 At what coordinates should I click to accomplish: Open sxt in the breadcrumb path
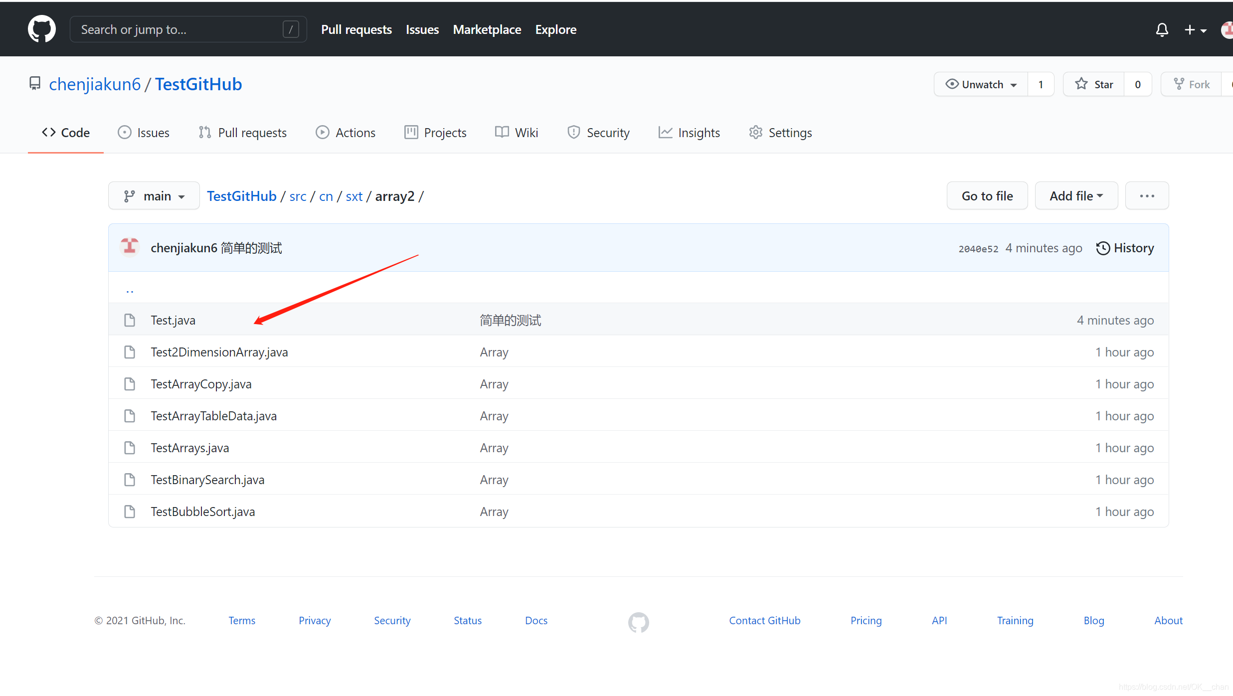(354, 196)
